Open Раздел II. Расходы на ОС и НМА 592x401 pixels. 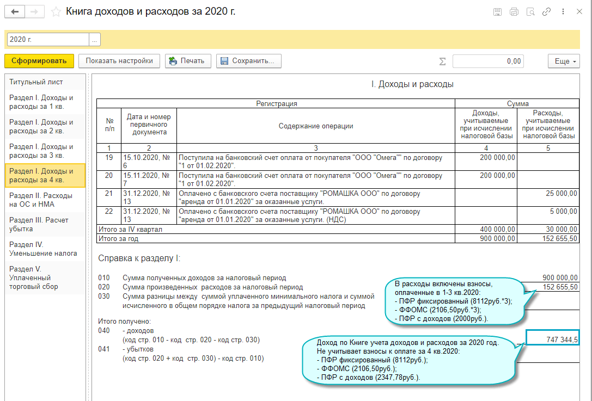(45, 200)
